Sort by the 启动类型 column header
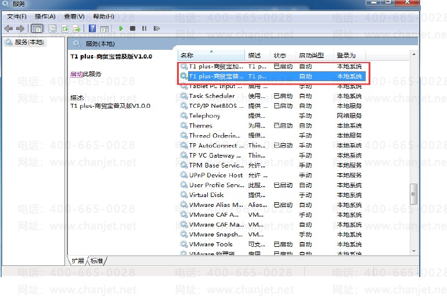Viewport: 447px width, 306px height. coord(315,55)
